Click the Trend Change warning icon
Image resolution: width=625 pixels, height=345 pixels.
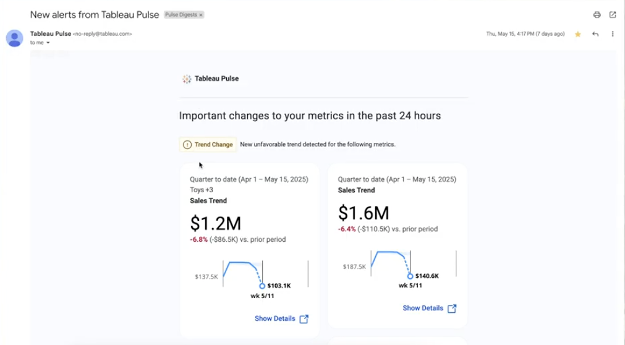[x=187, y=145]
